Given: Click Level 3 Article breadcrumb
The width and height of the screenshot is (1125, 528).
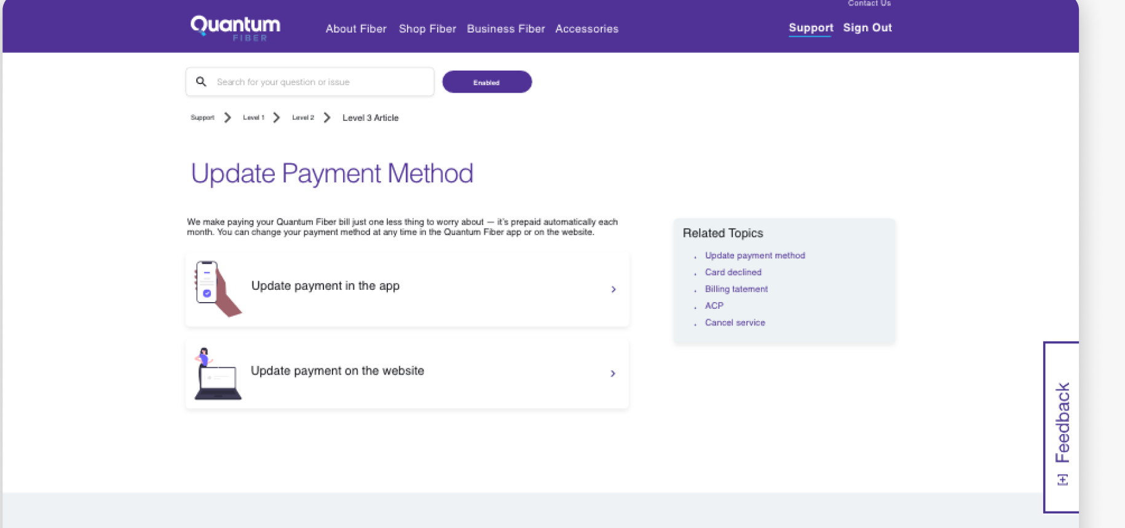Looking at the screenshot, I should 370,118.
